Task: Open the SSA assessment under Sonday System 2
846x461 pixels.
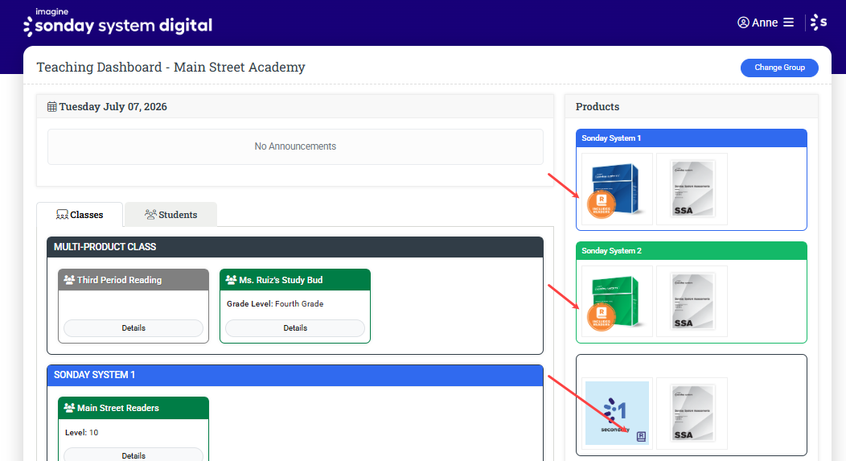Action: pos(692,302)
